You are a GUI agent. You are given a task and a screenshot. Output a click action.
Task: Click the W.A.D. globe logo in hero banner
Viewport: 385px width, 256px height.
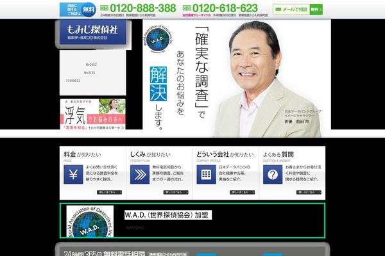point(158,38)
